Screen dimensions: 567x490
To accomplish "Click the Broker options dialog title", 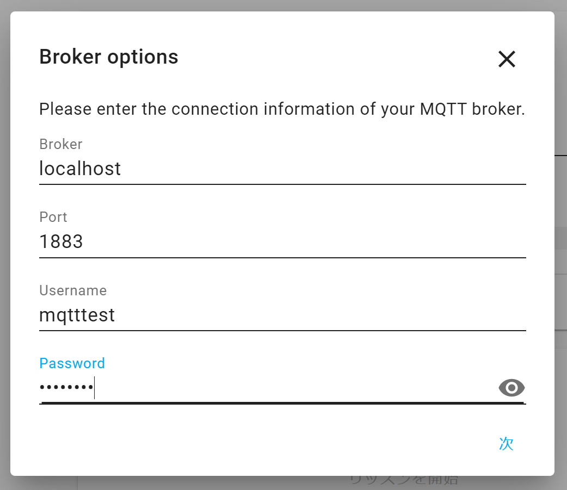I will [x=109, y=57].
